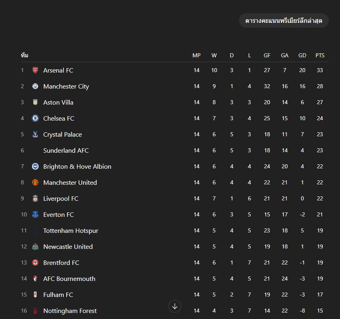Click the Manchester City club crest

35,86
